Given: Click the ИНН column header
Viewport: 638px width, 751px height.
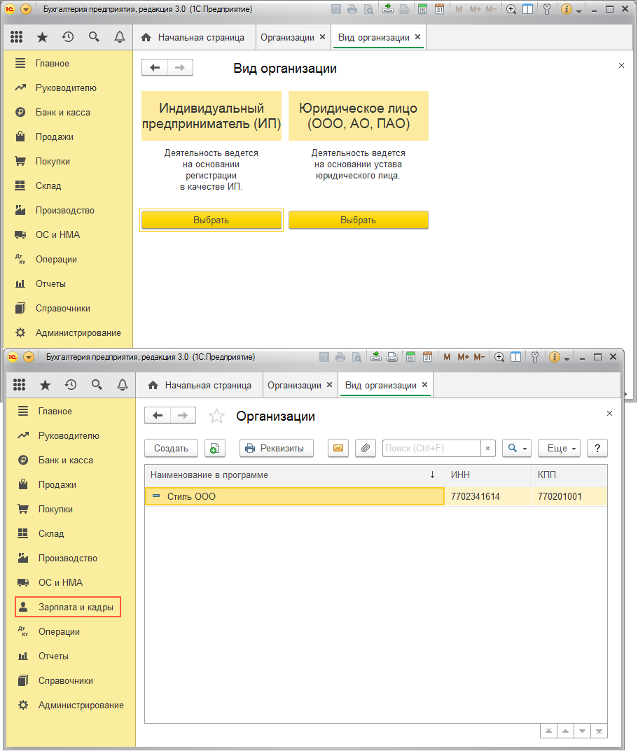Looking at the screenshot, I should [x=487, y=475].
